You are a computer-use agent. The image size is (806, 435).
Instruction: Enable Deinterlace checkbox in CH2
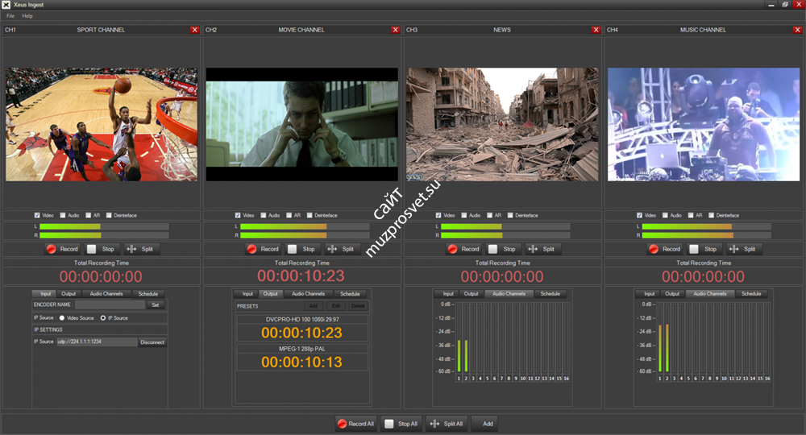click(x=310, y=215)
